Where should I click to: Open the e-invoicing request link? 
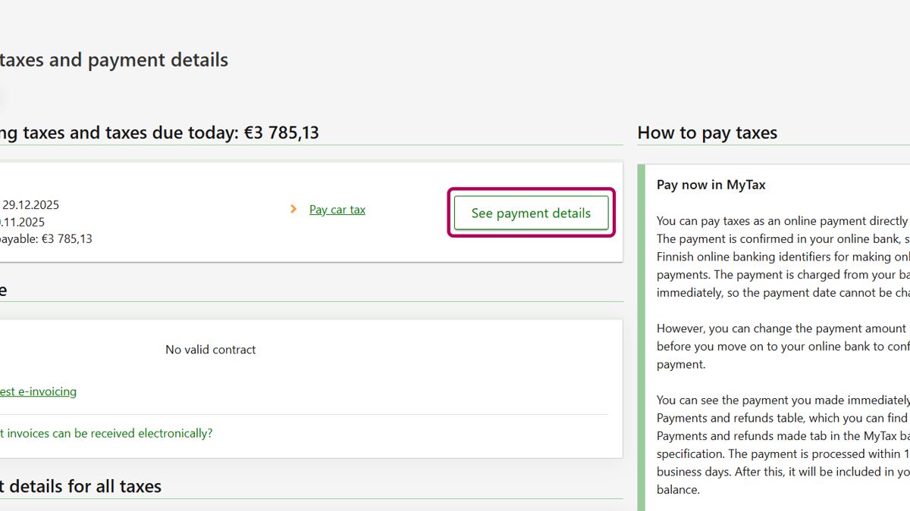(x=38, y=391)
